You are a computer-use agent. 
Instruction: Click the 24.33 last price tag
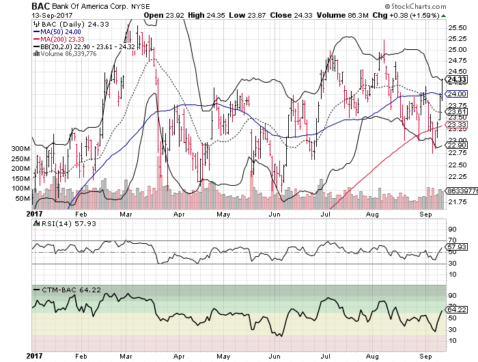coord(456,80)
